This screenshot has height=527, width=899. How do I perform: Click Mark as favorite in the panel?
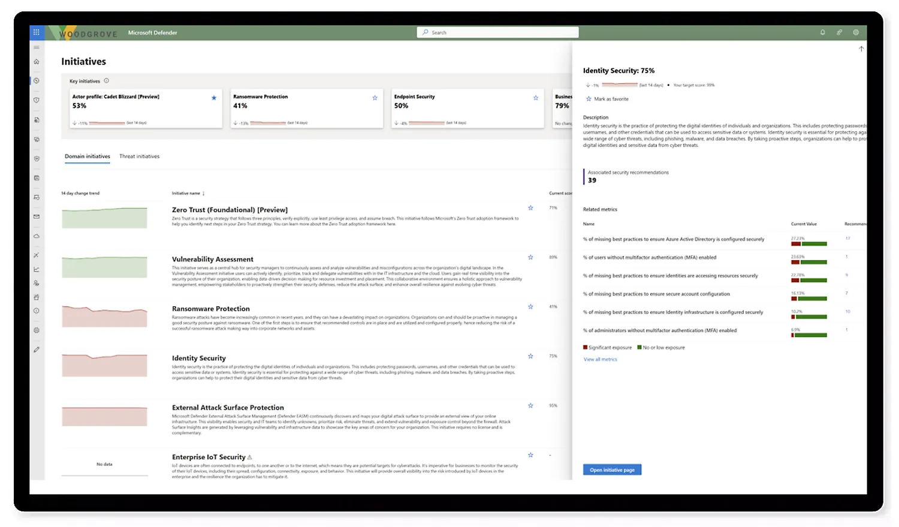(608, 99)
